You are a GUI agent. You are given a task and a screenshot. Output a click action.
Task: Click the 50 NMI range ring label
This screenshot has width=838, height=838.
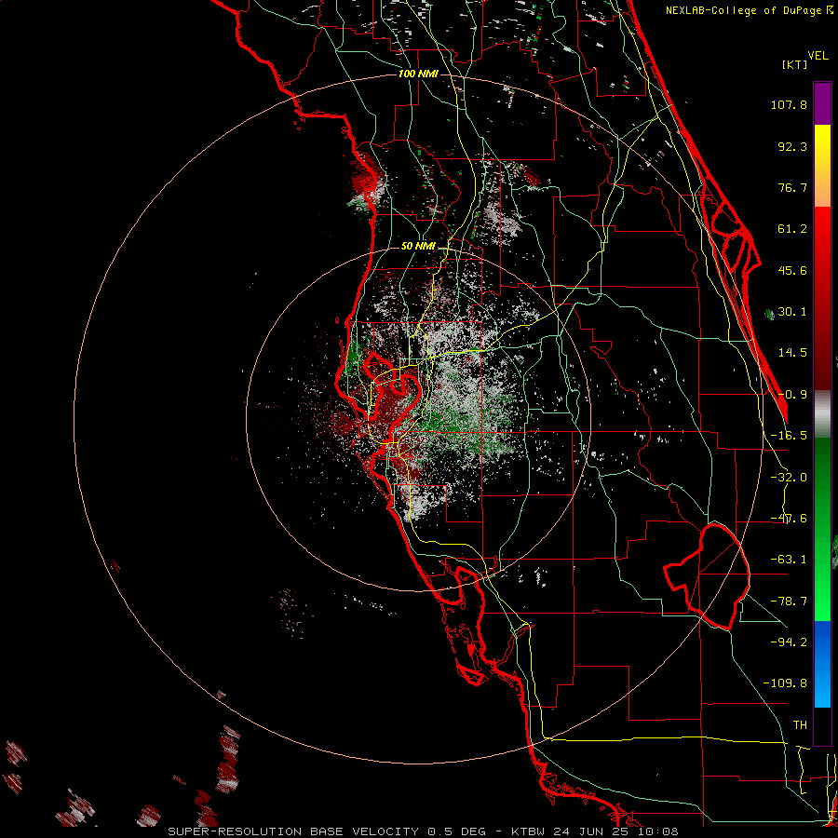(x=418, y=246)
